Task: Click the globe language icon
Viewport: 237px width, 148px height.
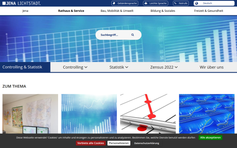Action: (x=196, y=3)
